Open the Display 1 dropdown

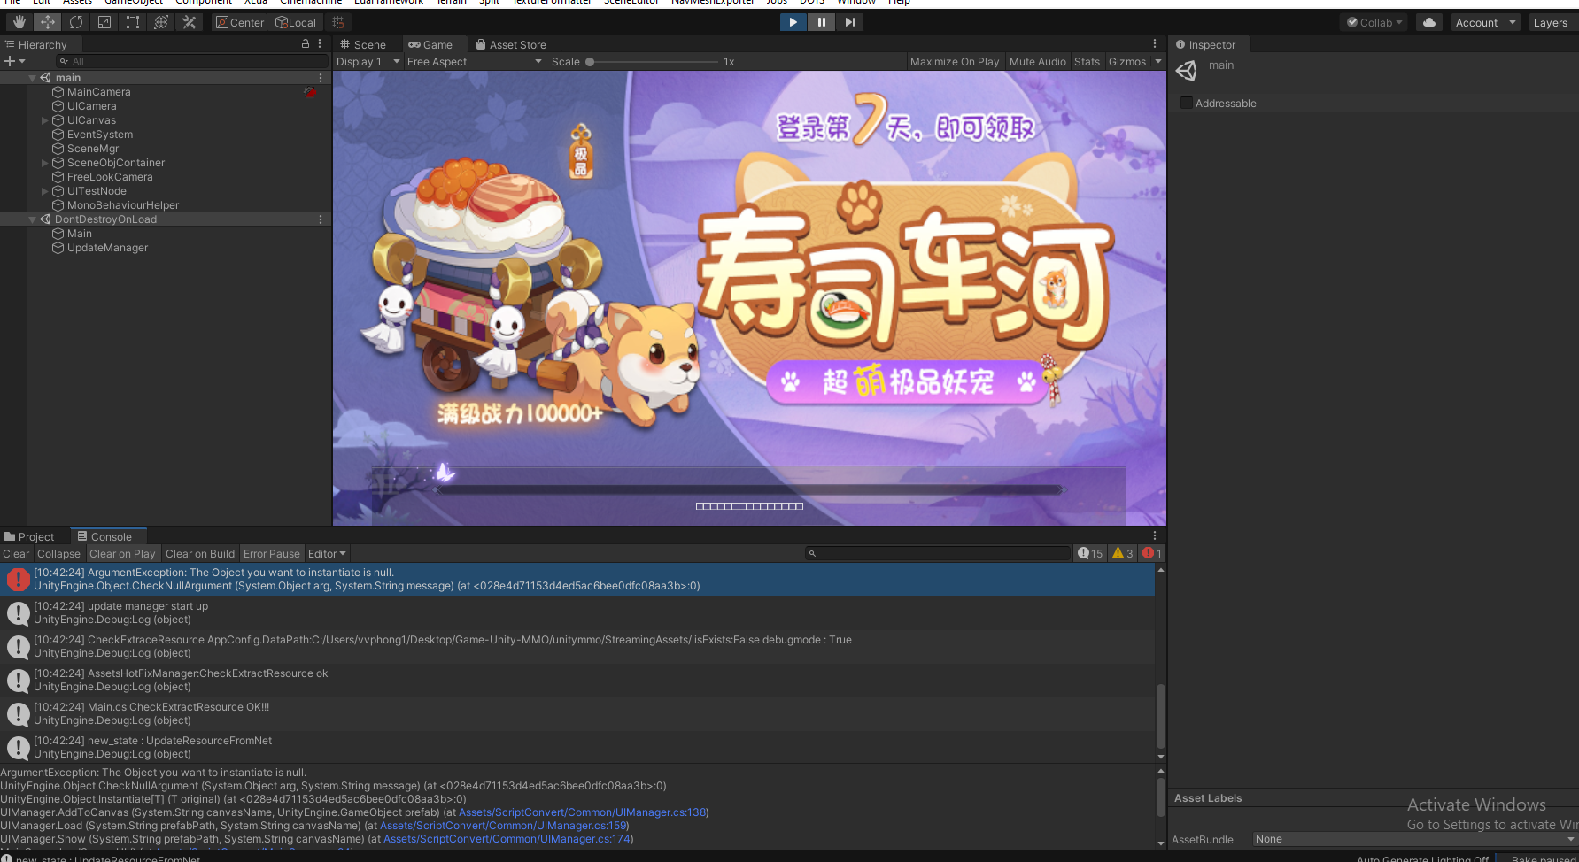point(368,61)
